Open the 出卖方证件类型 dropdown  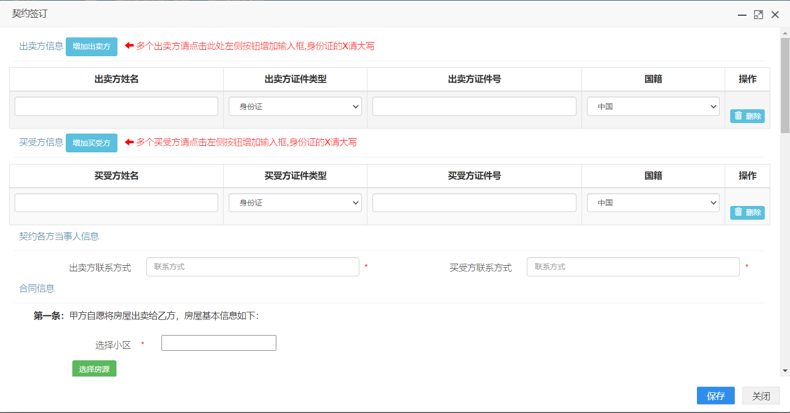coord(295,106)
